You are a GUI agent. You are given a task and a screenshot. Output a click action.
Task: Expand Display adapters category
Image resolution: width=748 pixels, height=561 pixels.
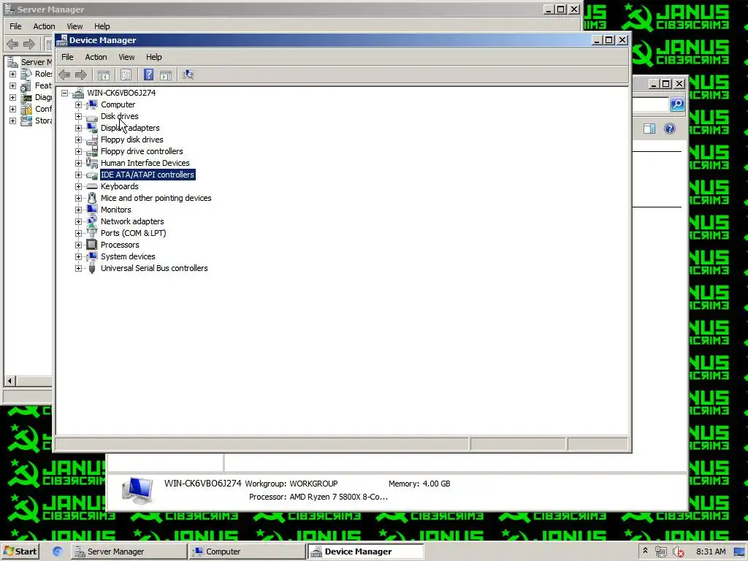(x=78, y=128)
